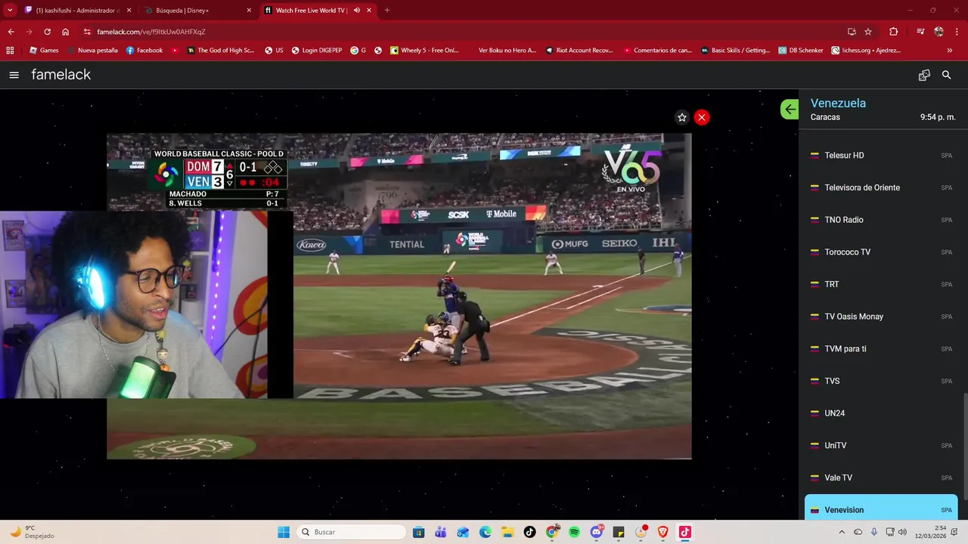This screenshot has height=544, width=968.
Task: Select the TV Oasis Monay channel
Action: [881, 317]
